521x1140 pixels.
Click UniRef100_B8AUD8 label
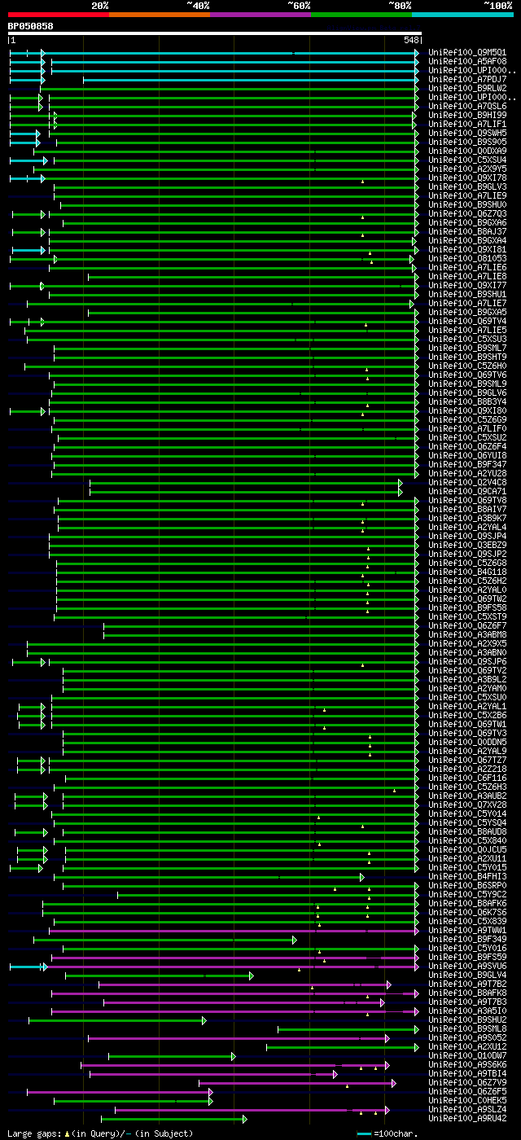469,831
